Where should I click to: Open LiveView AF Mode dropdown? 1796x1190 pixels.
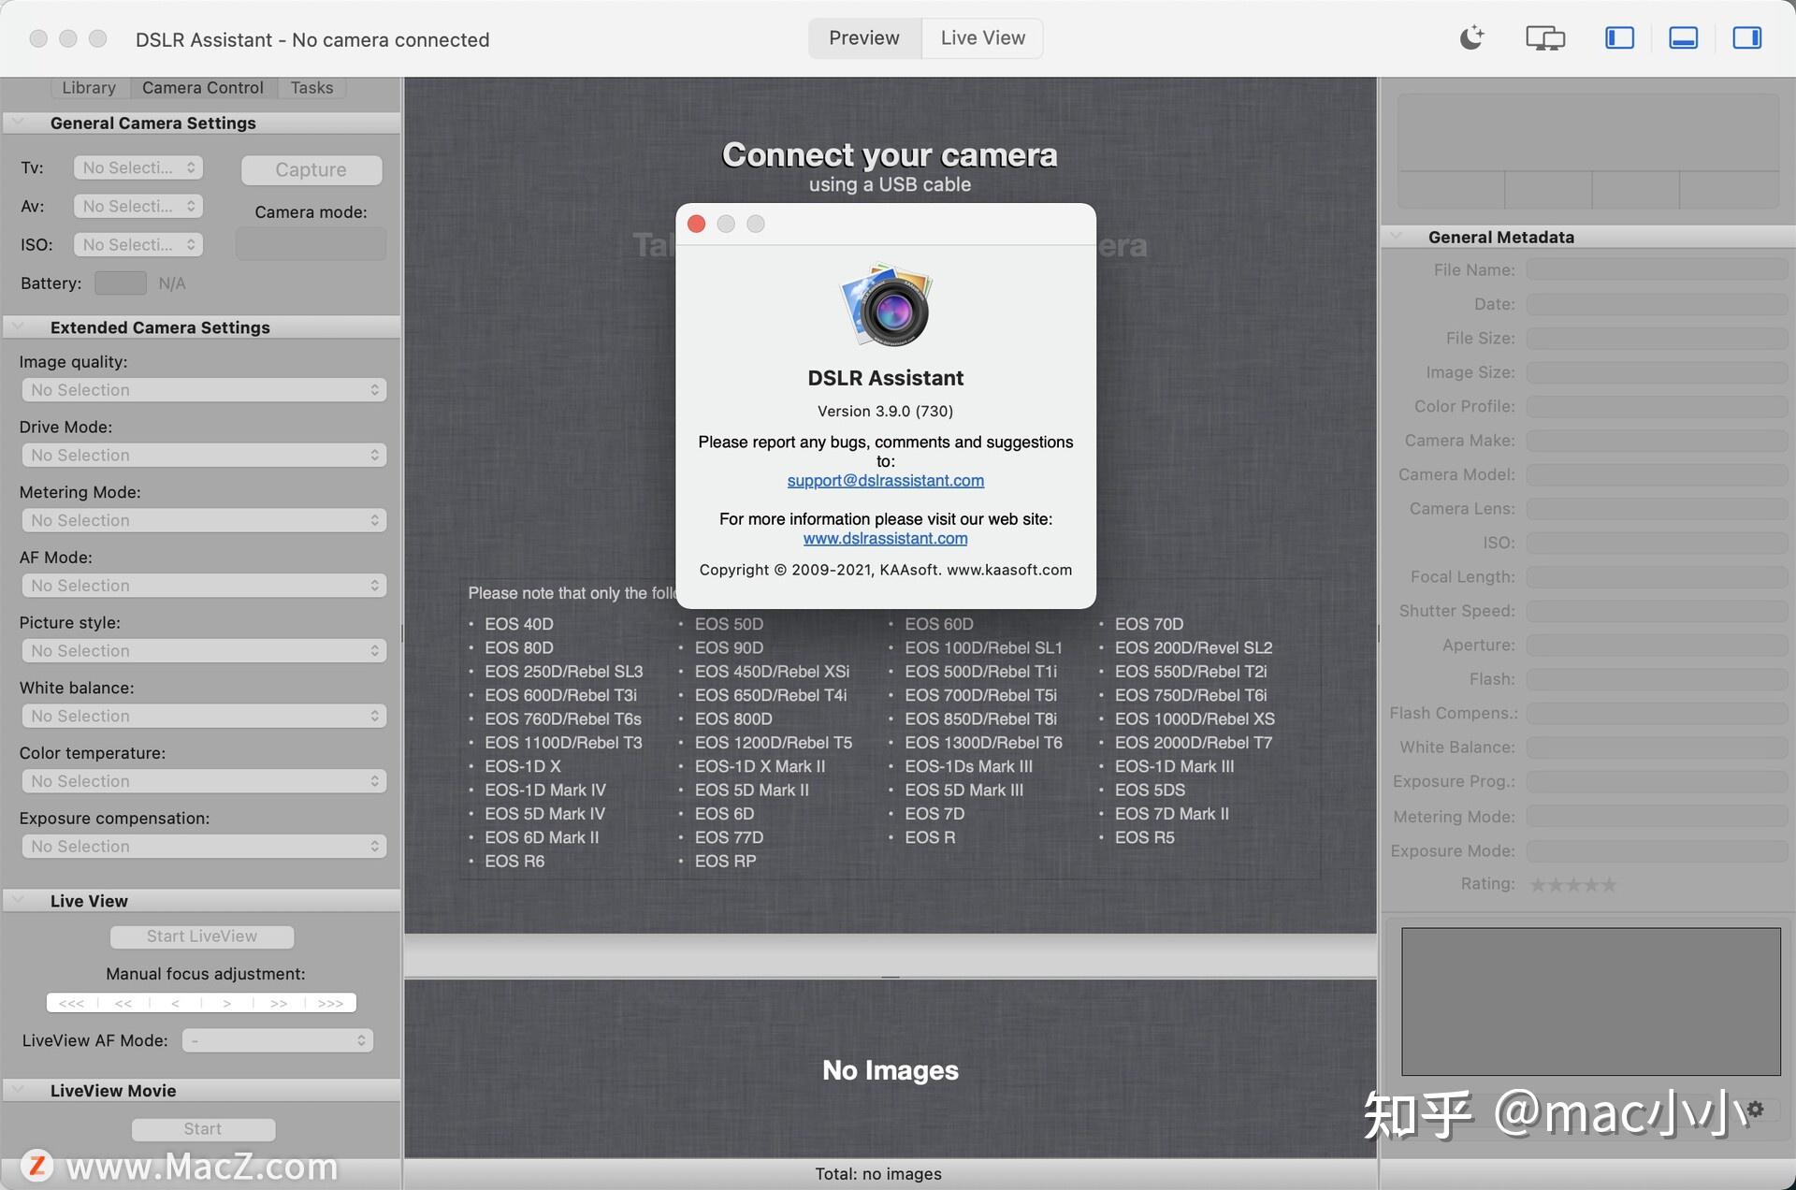coord(278,1040)
